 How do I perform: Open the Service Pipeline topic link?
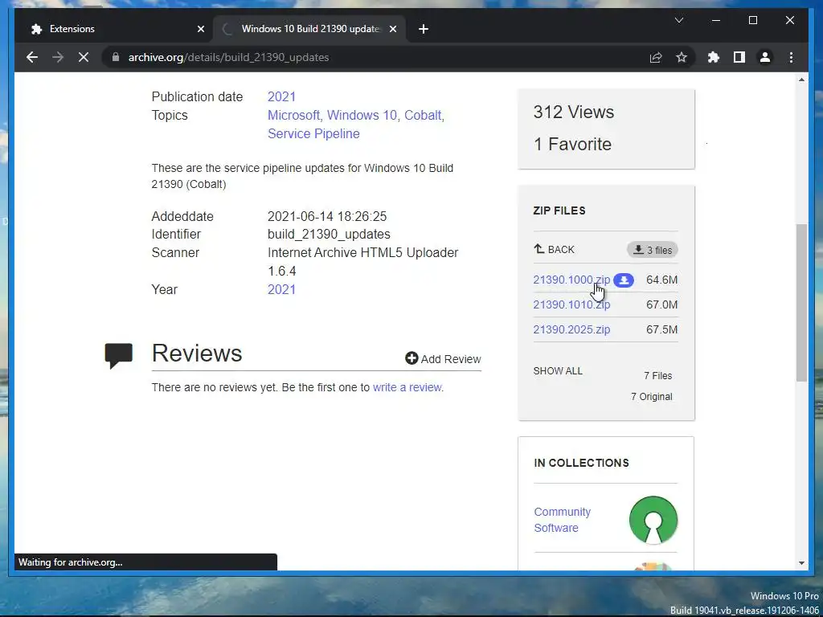313,134
